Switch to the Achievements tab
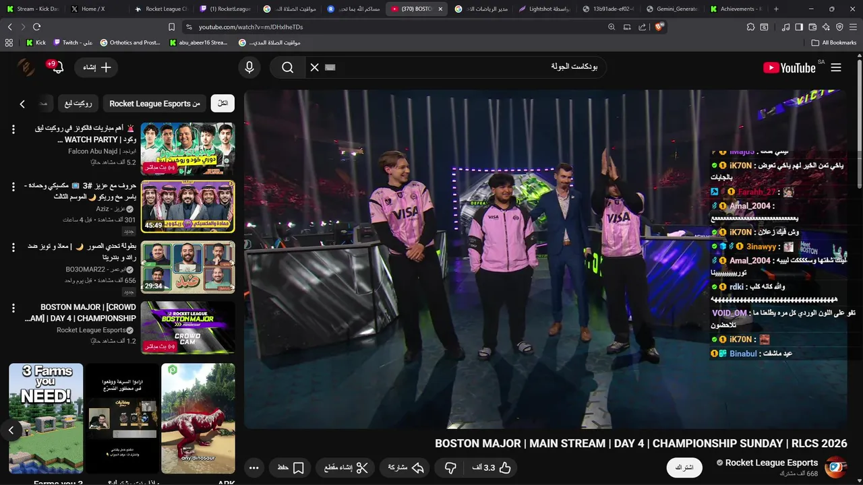This screenshot has width=863, height=485. coord(736,9)
